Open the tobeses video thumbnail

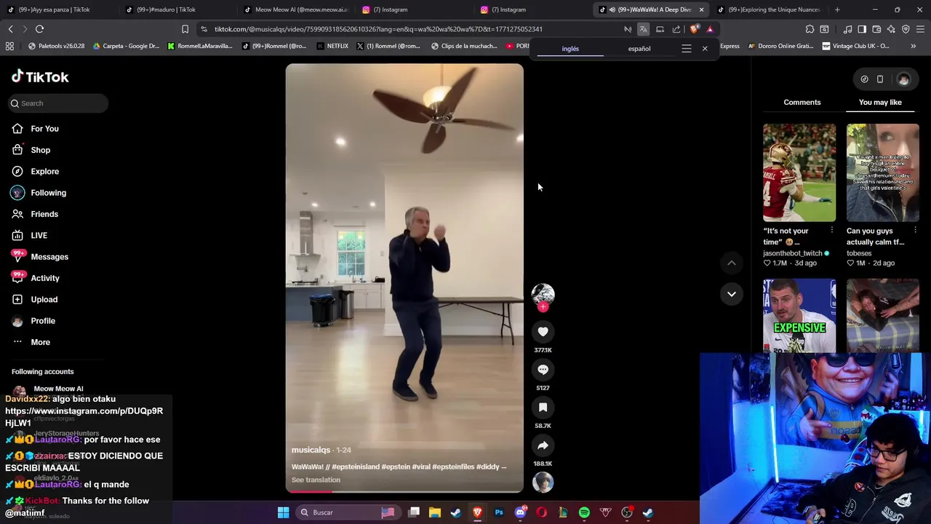tap(882, 172)
